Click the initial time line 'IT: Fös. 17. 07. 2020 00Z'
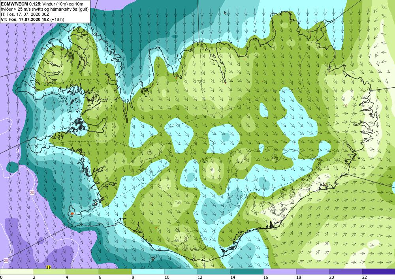 [x=25, y=14]
